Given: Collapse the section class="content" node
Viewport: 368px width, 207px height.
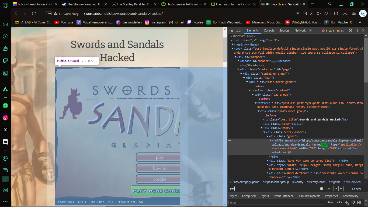Looking at the screenshot, I should coord(250,91).
